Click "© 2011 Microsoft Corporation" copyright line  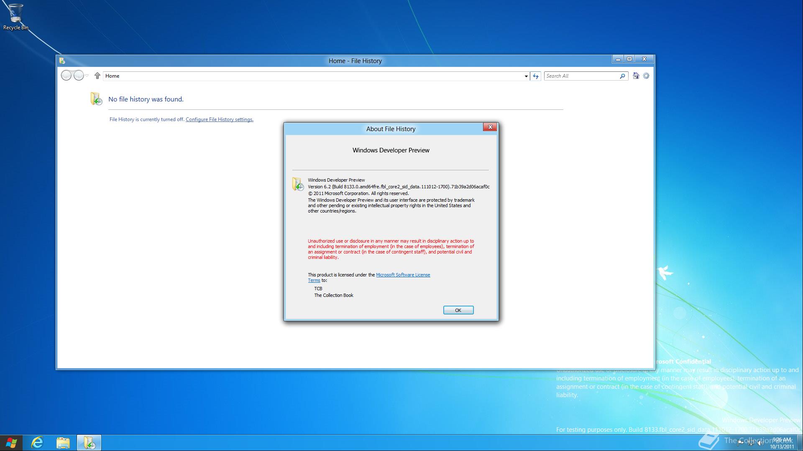coord(358,193)
